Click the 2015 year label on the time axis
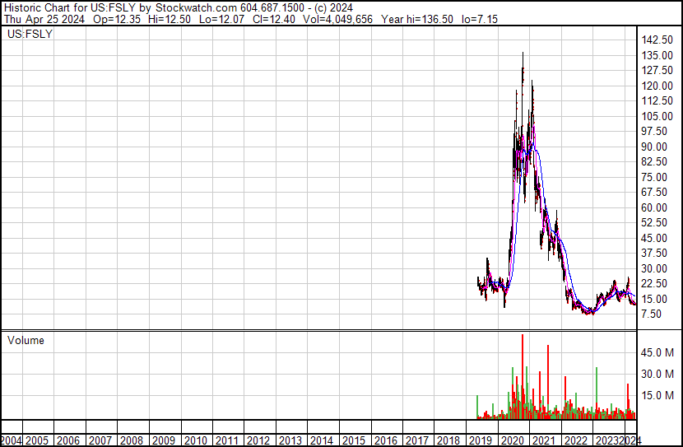Screen dimensions: 683x447 click(x=353, y=440)
